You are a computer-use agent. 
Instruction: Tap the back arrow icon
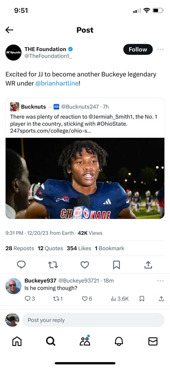[9, 30]
